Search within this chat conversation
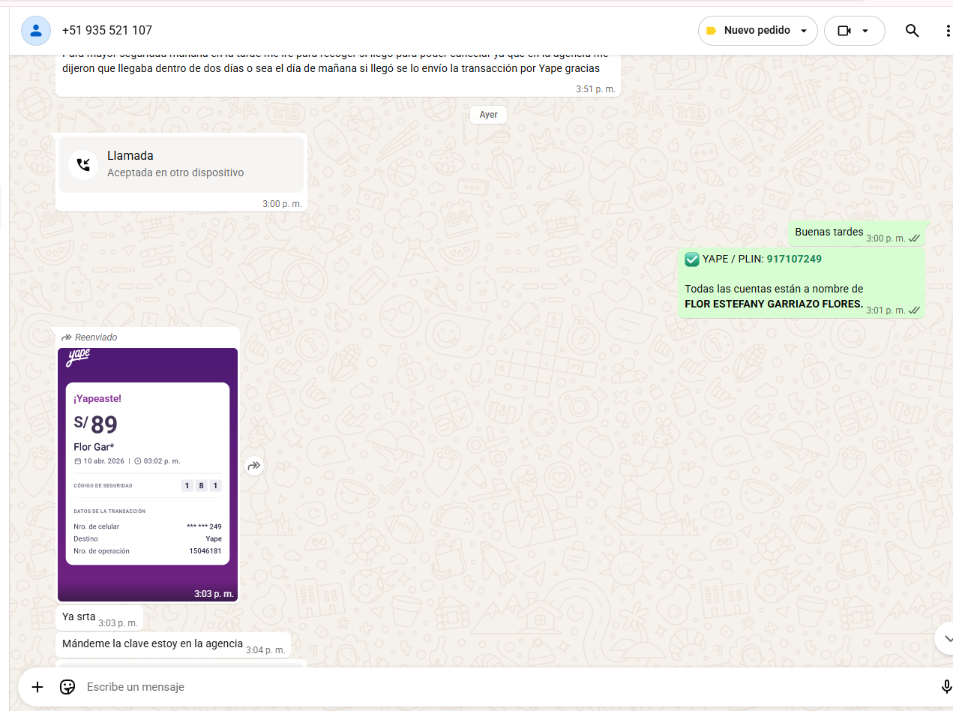The width and height of the screenshot is (953, 711). (x=912, y=31)
